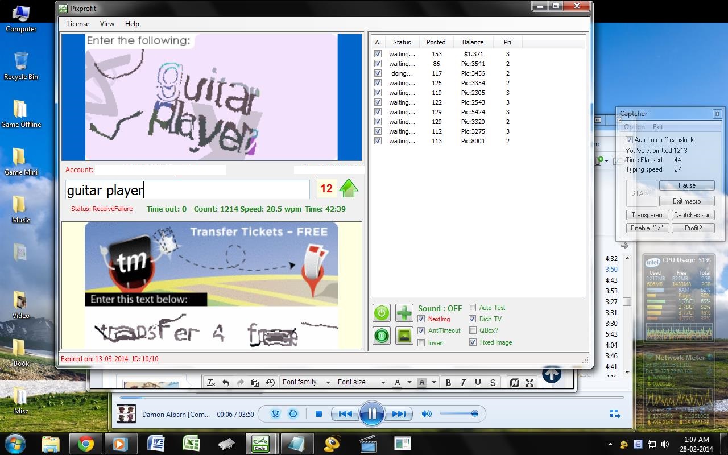Uncheck the AntiTimeout option

[x=421, y=330]
